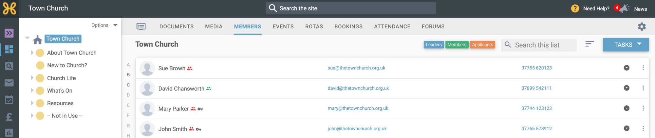Toggle the Applicants filter tag
Image resolution: width=655 pixels, height=138 pixels.
(x=482, y=45)
